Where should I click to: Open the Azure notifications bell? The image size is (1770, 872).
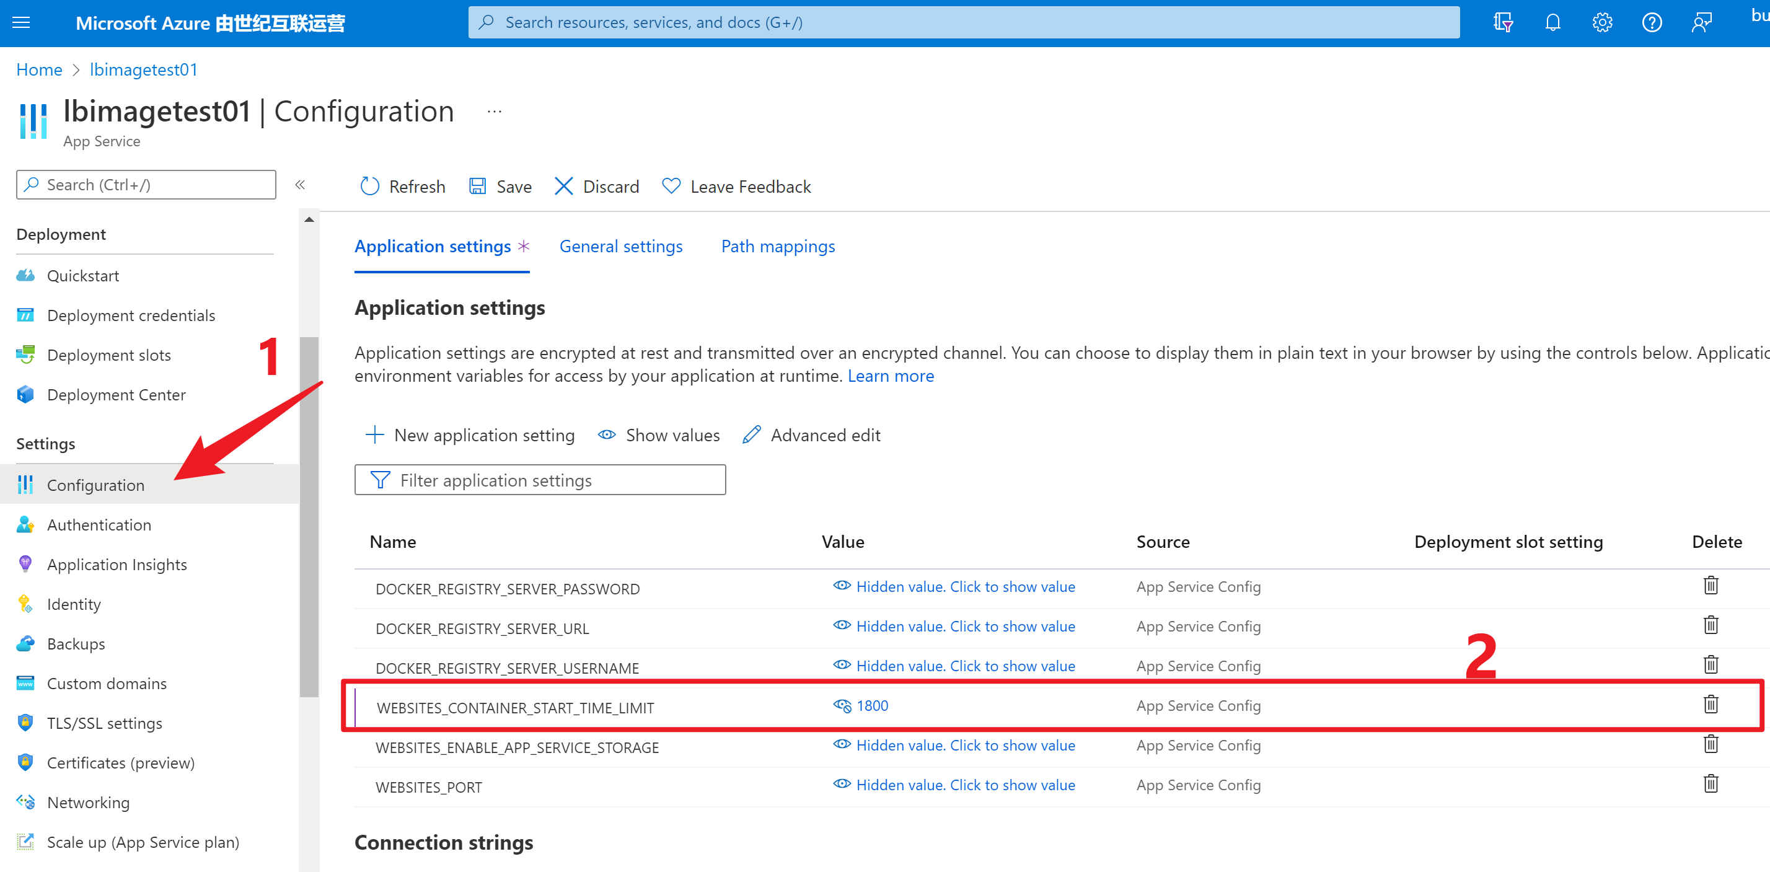[x=1552, y=23]
